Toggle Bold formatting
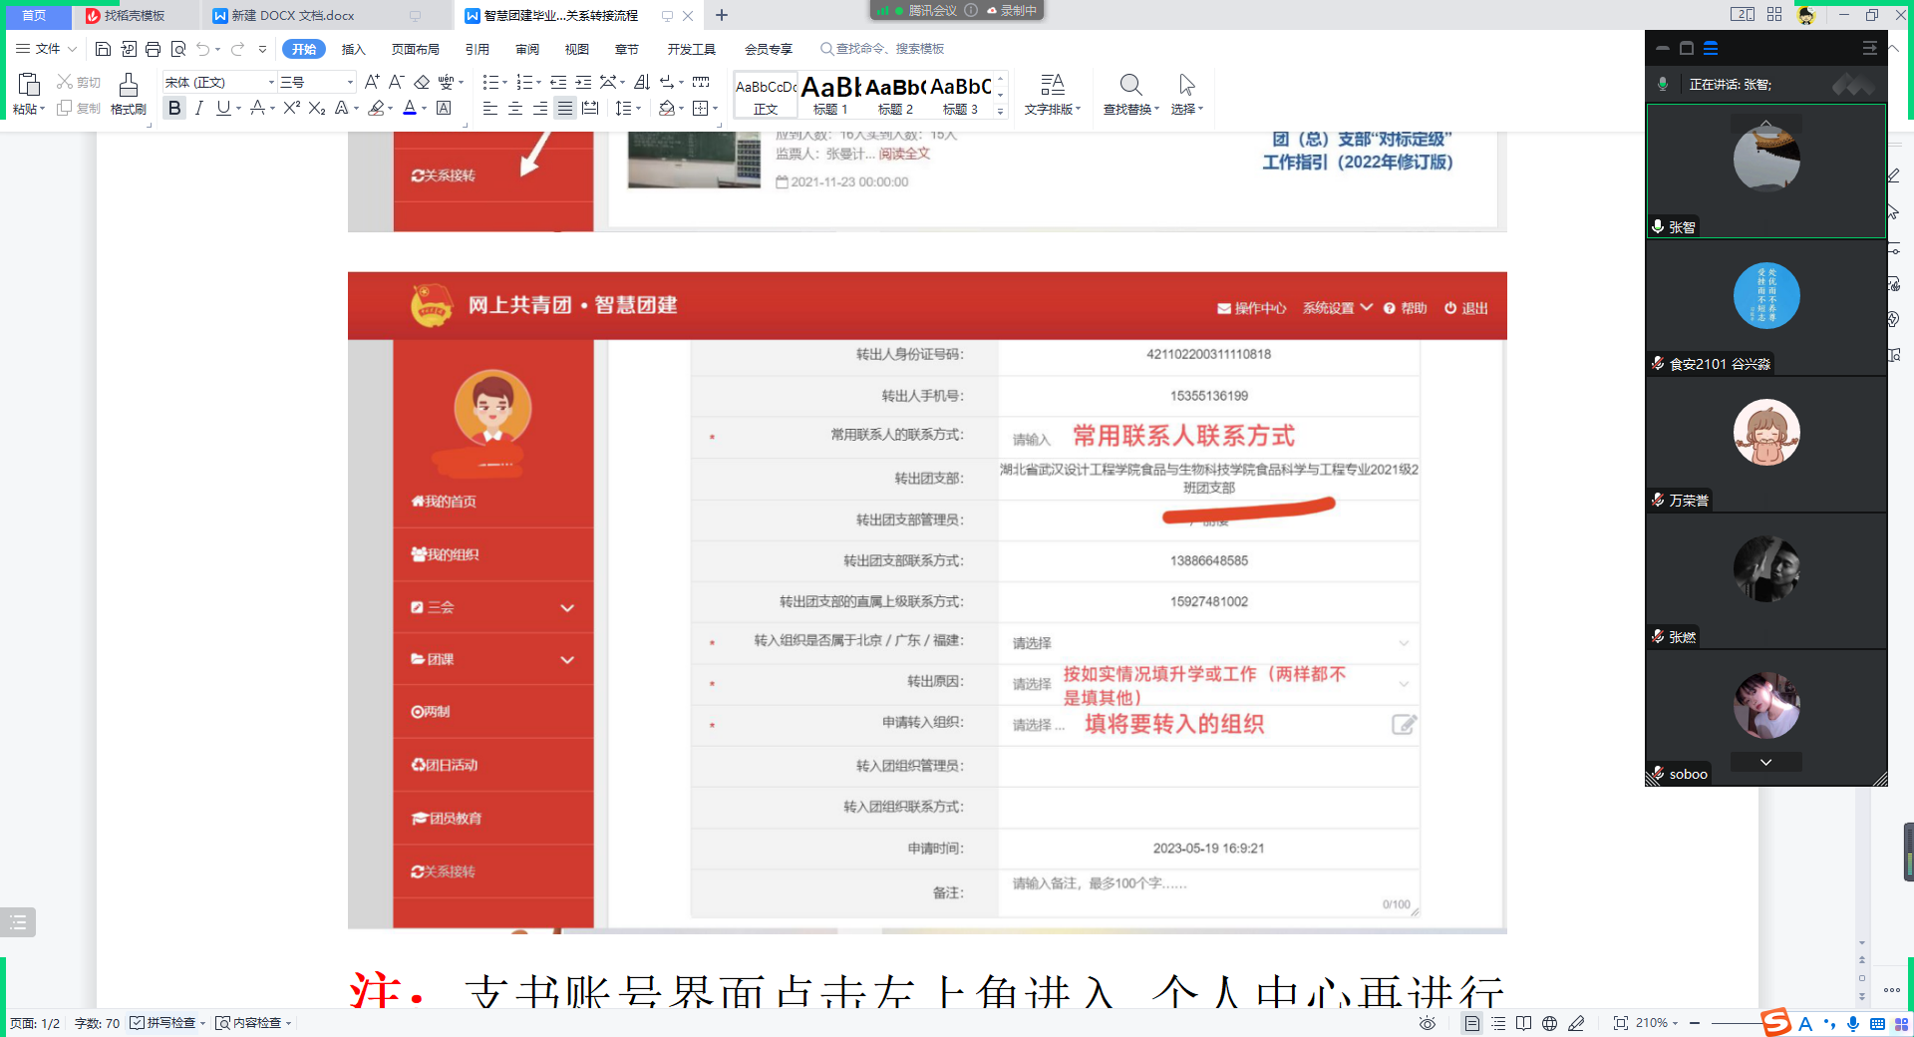1914x1037 pixels. (174, 108)
